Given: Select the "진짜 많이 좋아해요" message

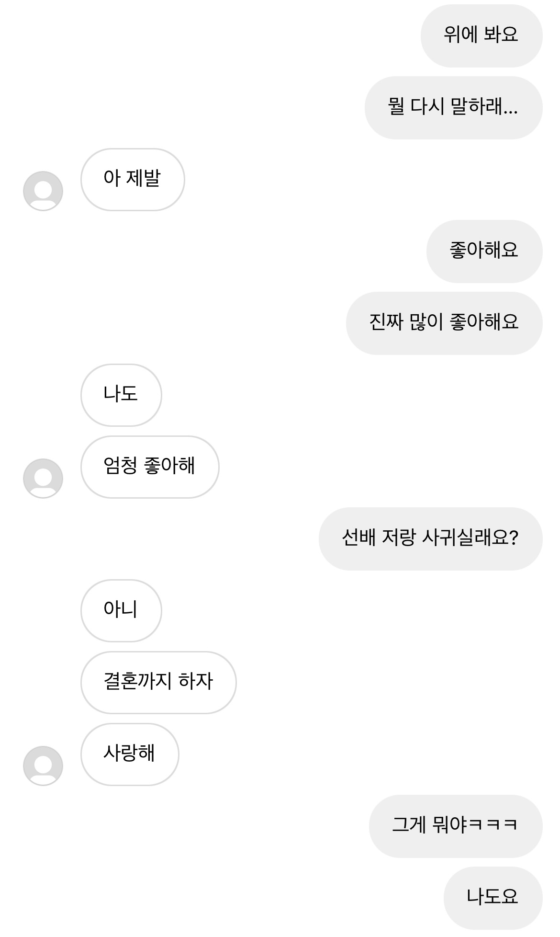Looking at the screenshot, I should [x=444, y=323].
